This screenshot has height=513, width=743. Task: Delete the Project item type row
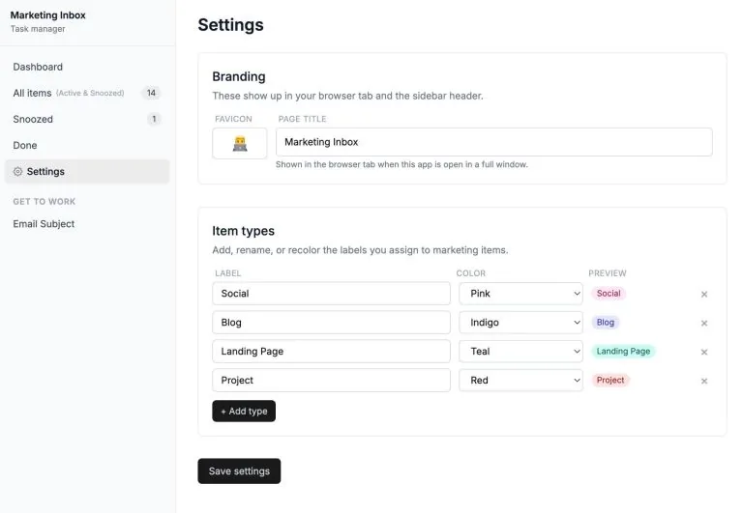click(x=704, y=381)
